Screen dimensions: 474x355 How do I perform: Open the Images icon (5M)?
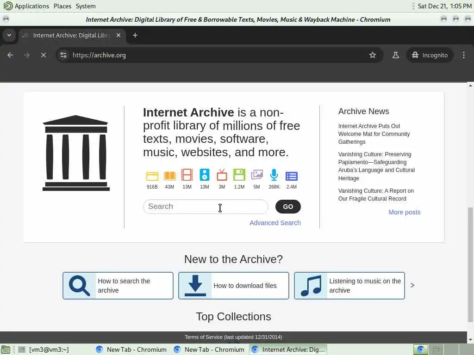click(x=256, y=175)
